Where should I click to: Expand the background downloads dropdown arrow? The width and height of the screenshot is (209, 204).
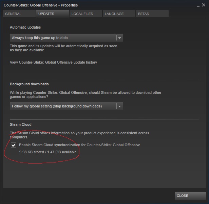[x=119, y=106]
